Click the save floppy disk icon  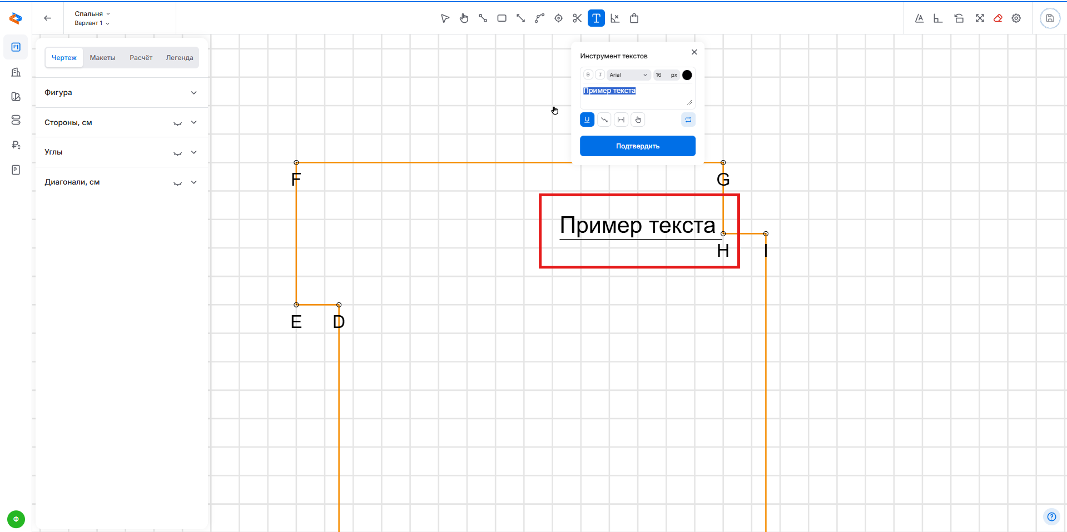pos(1050,18)
